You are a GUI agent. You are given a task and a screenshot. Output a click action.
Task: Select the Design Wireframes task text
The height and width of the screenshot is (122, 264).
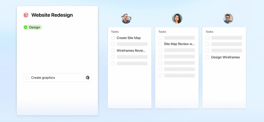pyautogui.click(x=226, y=57)
